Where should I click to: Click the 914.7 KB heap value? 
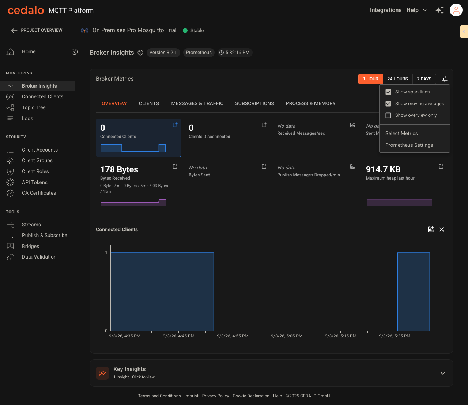383,169
